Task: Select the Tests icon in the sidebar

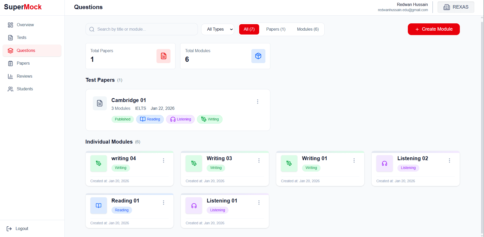Action: click(10, 37)
